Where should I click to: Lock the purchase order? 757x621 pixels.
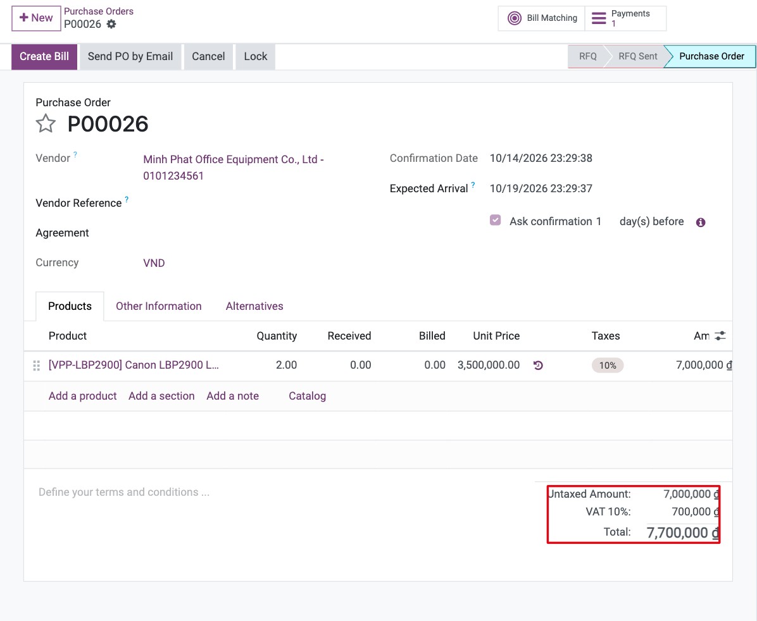[x=255, y=56]
